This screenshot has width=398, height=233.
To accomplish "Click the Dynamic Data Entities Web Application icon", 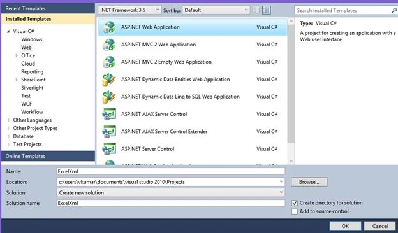I will 109,80.
